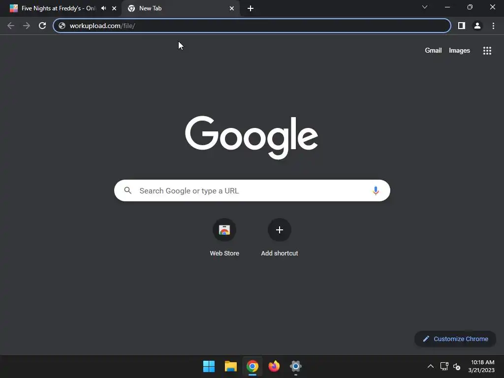Screen dimensions: 504x378
Task: Close the New Tab tab
Action: (232, 8)
